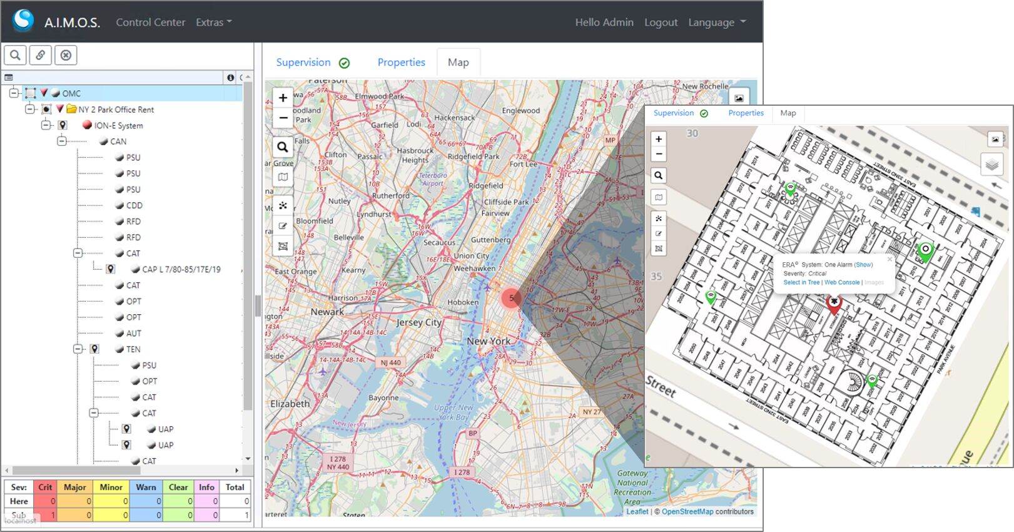Zoom out on the New York map

(283, 117)
